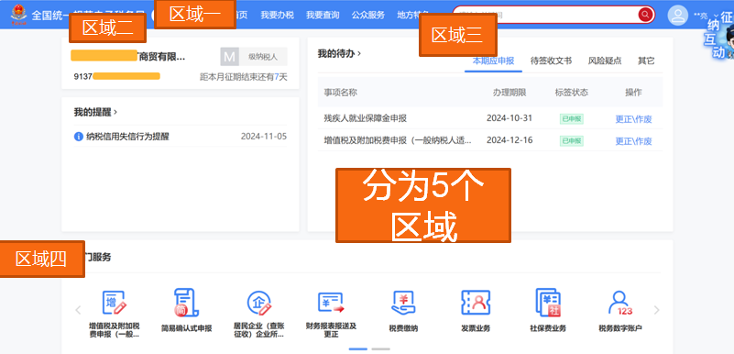Viewport: 734px width, 354px height.
Task: Click the 事项名称 column header
Action: point(340,93)
